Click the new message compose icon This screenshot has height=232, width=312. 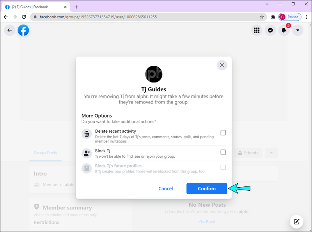(296, 221)
